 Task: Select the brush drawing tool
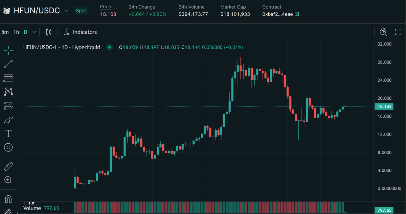click(x=8, y=119)
